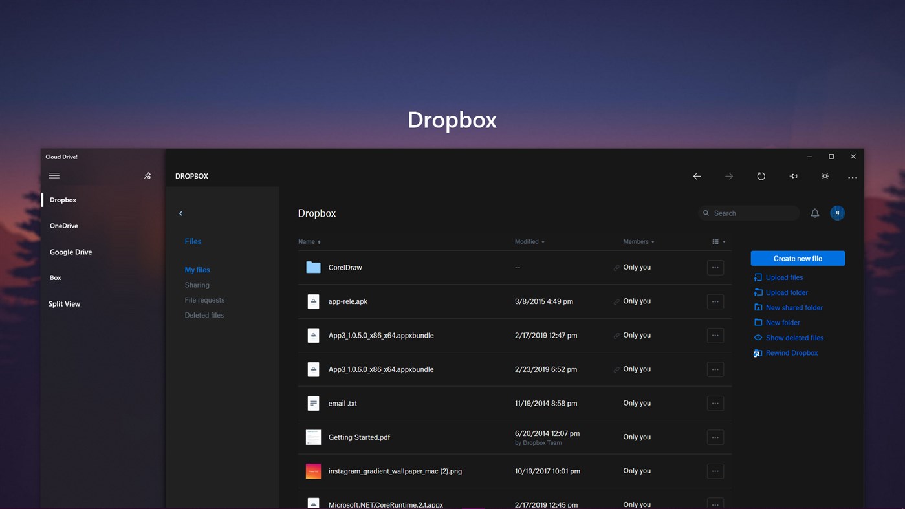Image resolution: width=905 pixels, height=509 pixels.
Task: Click the pin icon near sidebar top
Action: tap(147, 175)
